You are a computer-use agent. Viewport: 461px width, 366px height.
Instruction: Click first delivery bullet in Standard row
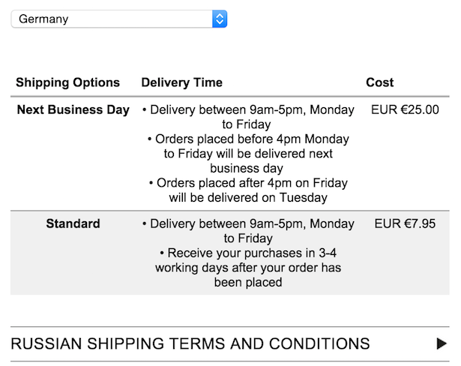248,224
